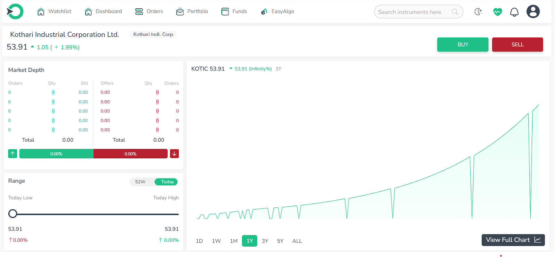
Task: Open the Dashboard menu item
Action: coord(103,11)
